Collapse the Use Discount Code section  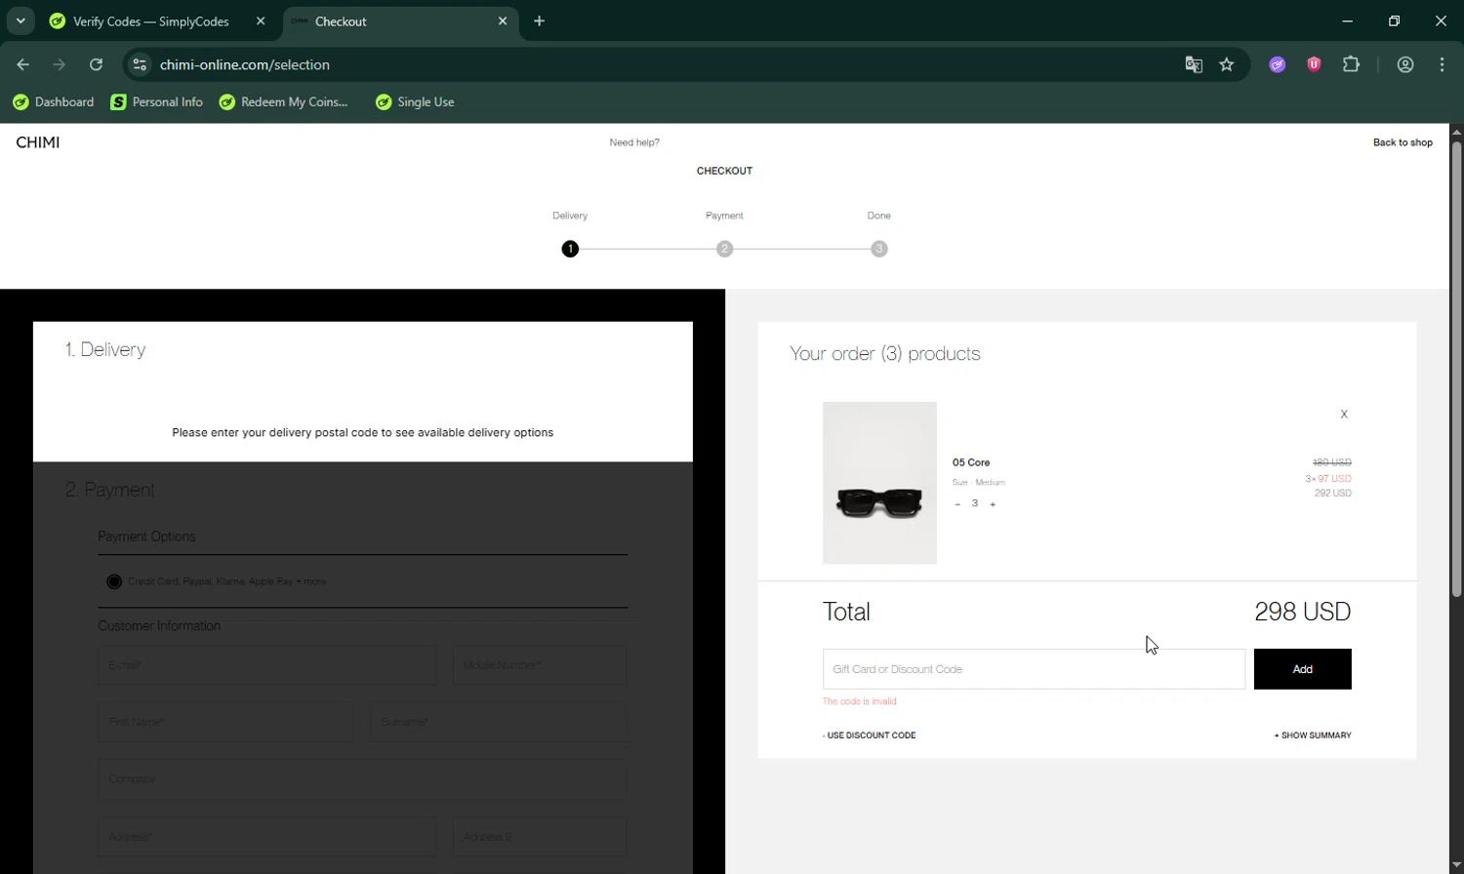[x=869, y=735]
